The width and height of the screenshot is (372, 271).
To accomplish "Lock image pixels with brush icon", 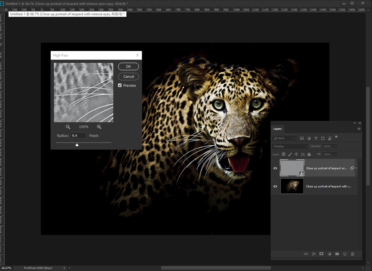I will tap(290, 155).
